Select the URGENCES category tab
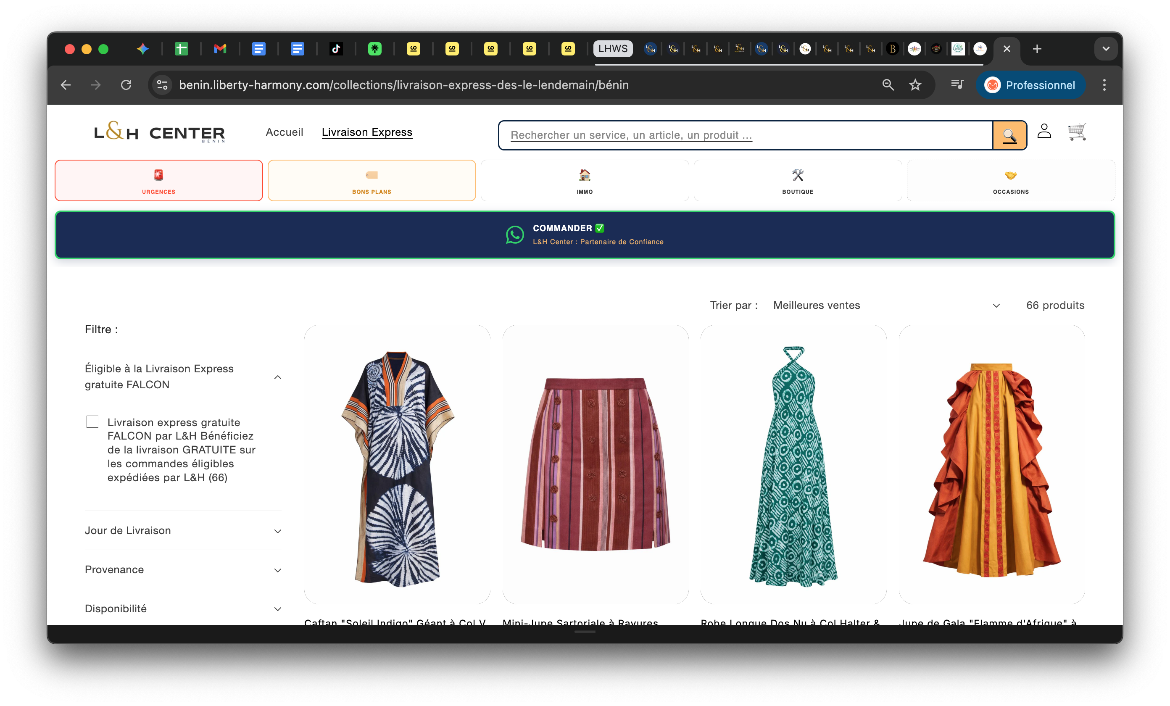This screenshot has width=1170, height=706. point(158,180)
